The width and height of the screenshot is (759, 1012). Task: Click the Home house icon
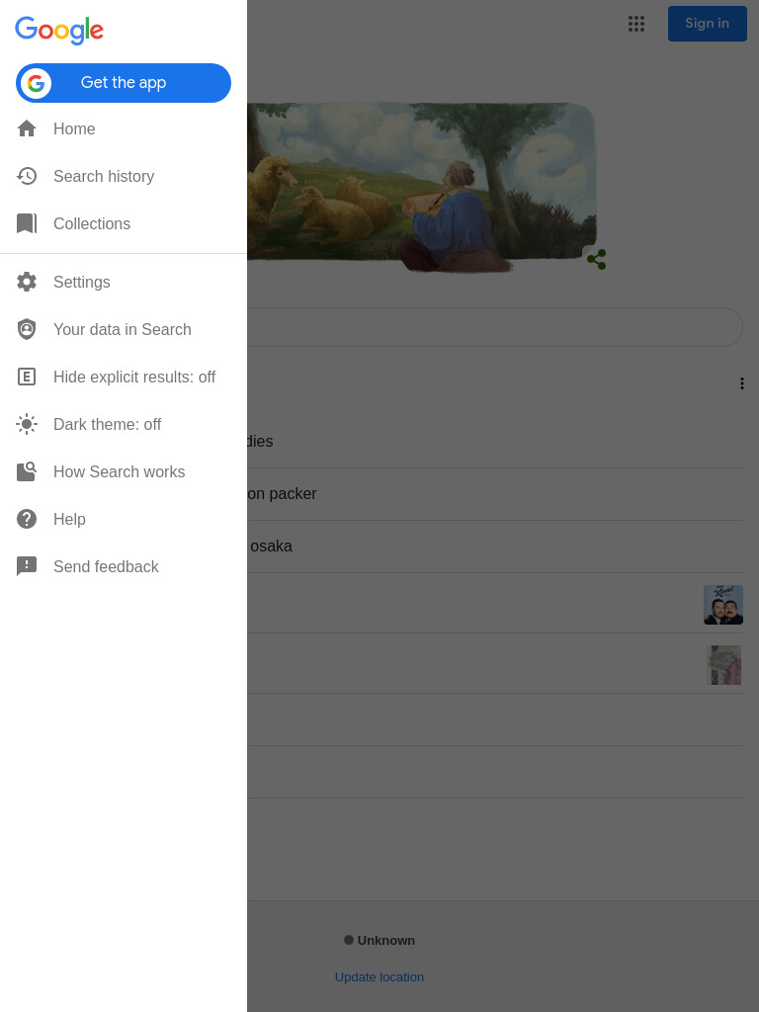tap(27, 128)
